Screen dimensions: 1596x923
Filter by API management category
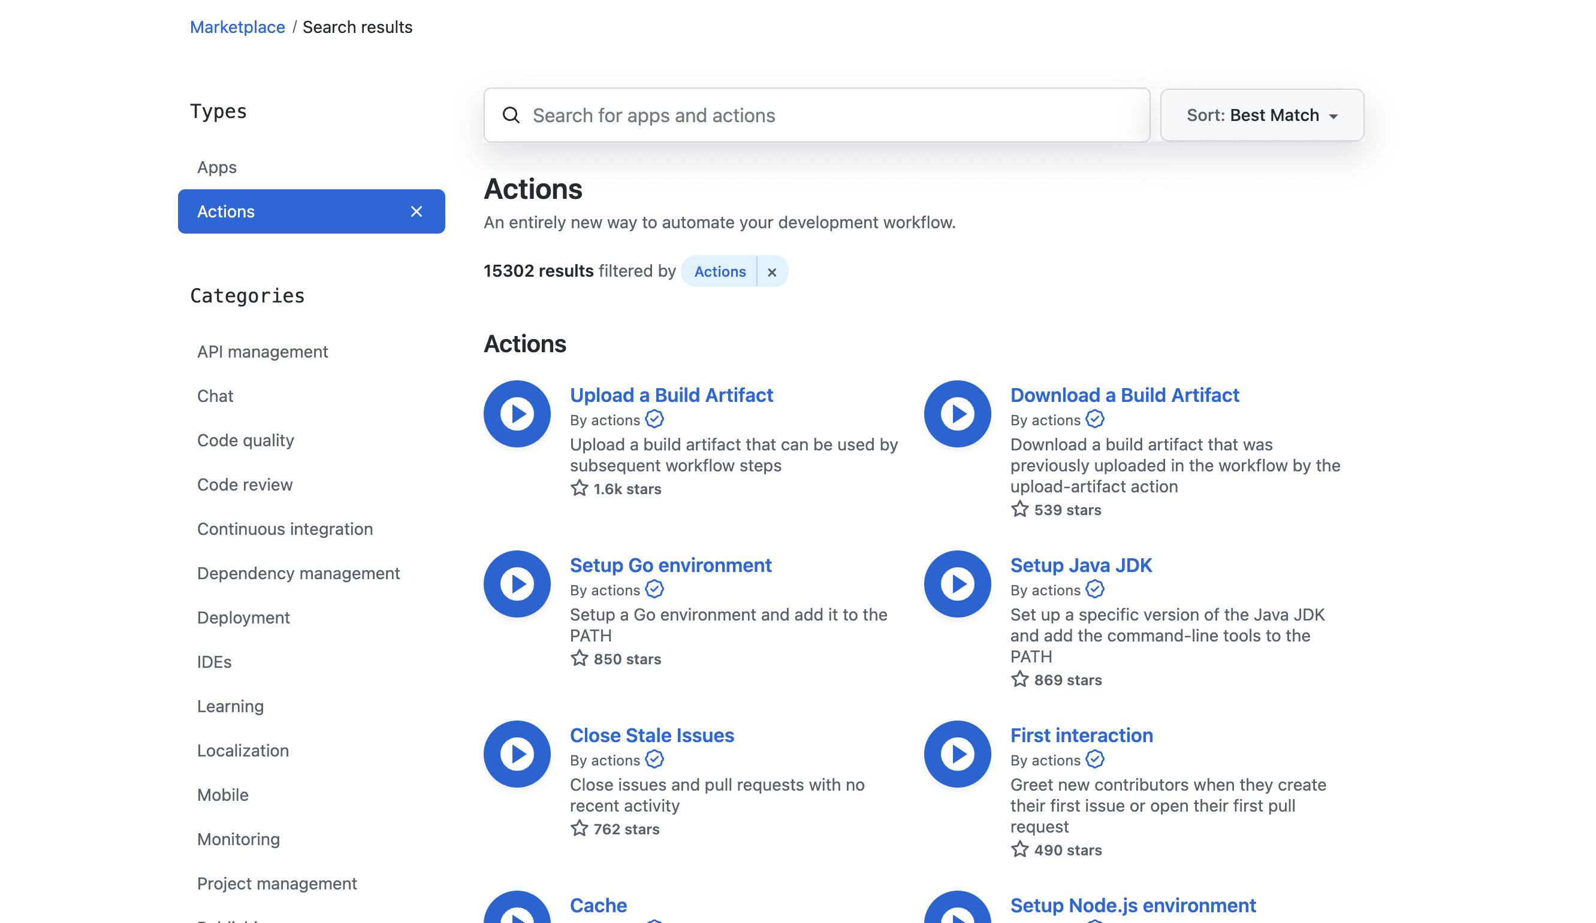(x=262, y=352)
